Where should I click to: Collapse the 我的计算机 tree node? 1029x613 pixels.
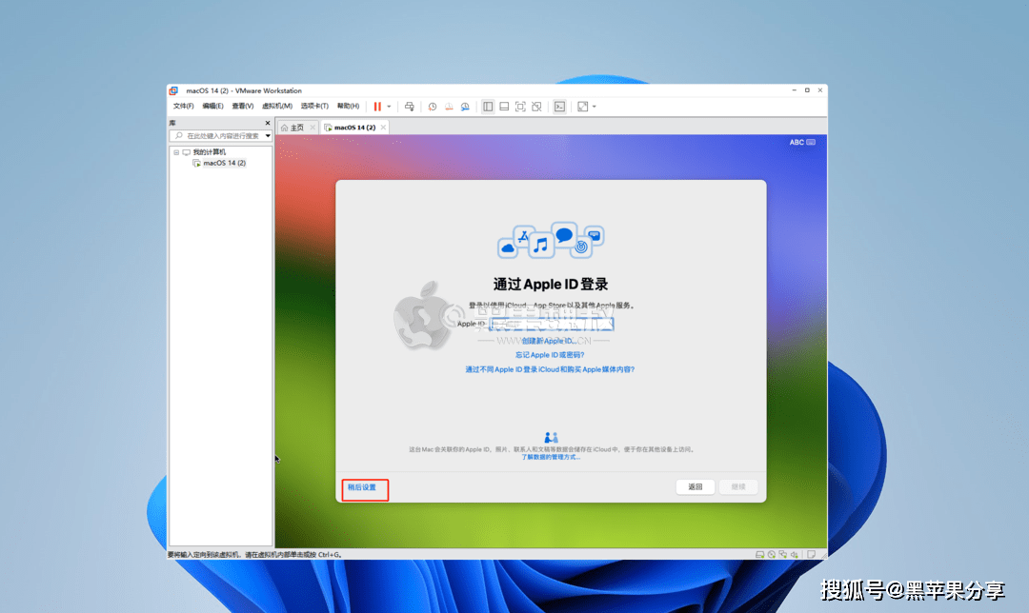[x=176, y=152]
